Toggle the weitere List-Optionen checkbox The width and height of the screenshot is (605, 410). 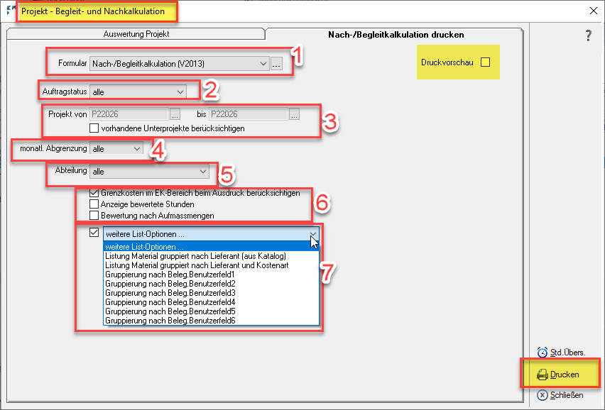point(94,233)
